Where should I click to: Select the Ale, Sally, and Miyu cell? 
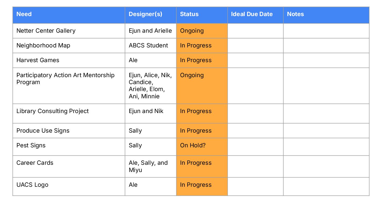coord(148,166)
